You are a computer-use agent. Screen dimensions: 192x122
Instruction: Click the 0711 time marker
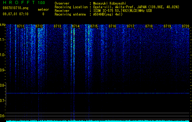21,26
